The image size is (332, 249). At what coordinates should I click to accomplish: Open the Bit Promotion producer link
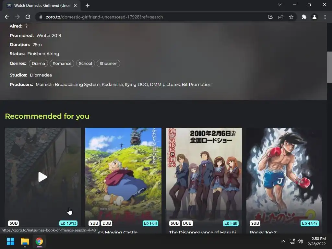(196, 85)
